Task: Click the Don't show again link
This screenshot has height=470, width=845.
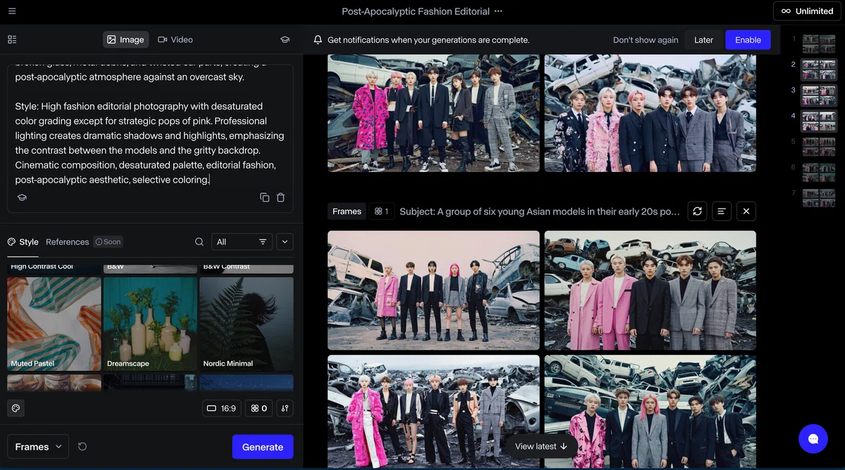Action: point(646,40)
